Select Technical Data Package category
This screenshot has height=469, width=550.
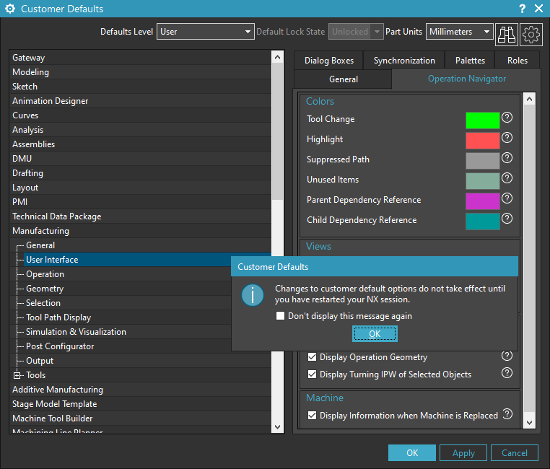click(x=140, y=216)
